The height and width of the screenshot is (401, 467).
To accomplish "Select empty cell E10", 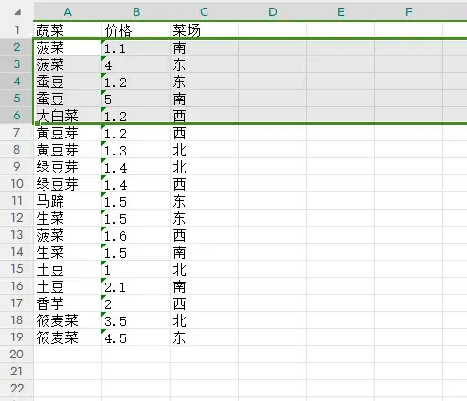I will [x=340, y=184].
